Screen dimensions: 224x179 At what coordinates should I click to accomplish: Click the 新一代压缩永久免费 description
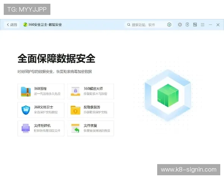click(x=47, y=94)
